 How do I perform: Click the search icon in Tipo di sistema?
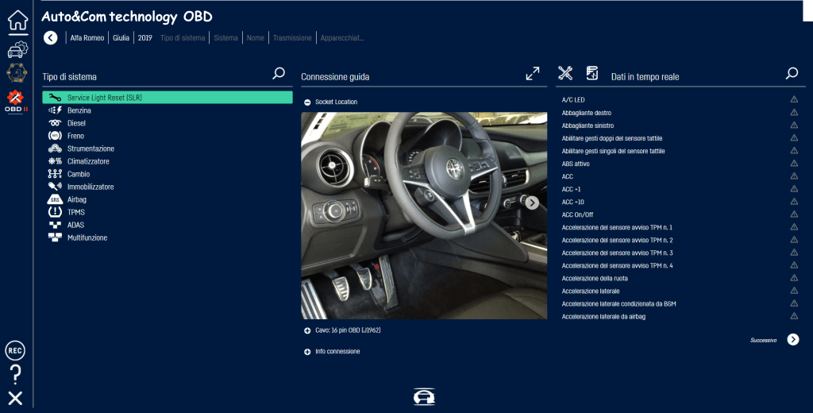(279, 74)
